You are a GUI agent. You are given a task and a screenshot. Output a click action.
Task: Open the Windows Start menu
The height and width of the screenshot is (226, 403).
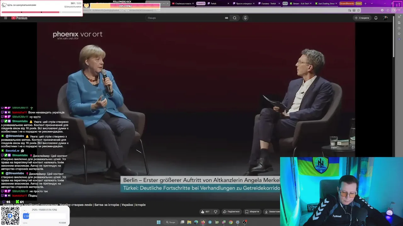coord(159,222)
